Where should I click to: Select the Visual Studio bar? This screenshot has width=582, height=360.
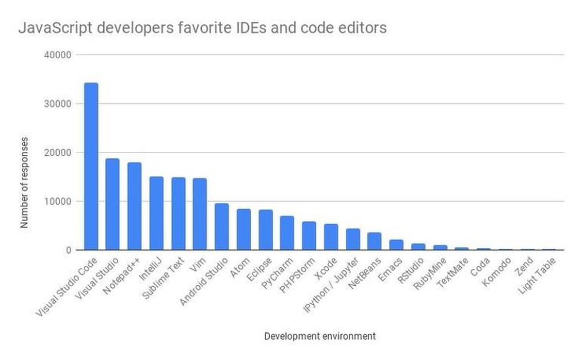112,204
